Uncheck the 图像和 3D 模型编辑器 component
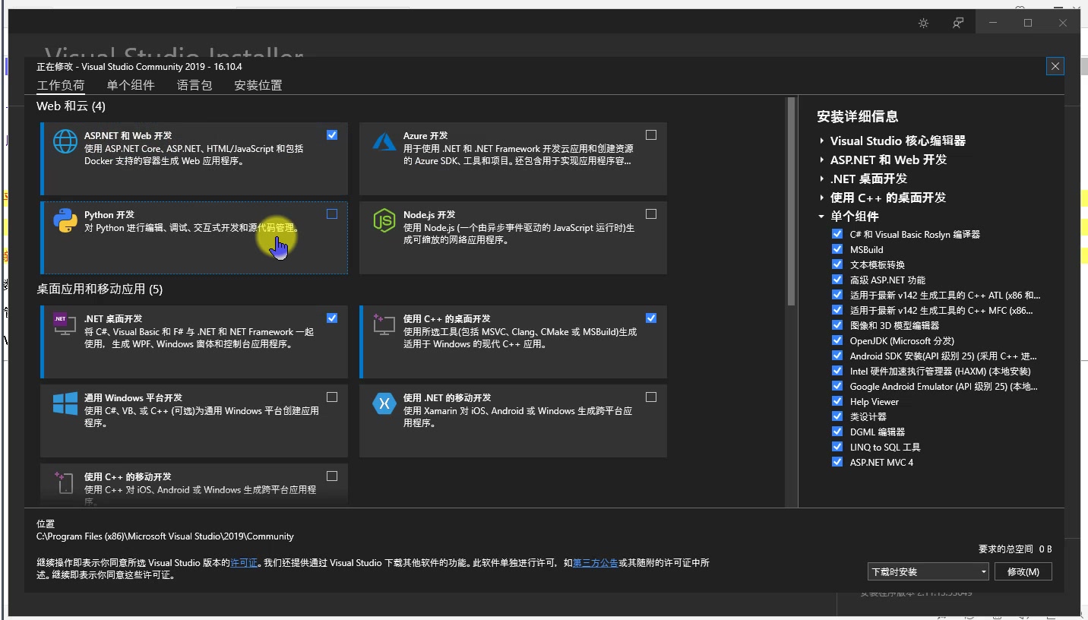Screen dimensions: 1088x620 pos(837,325)
